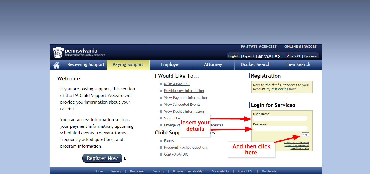Open View Payment Information link
This screenshot has height=174, width=370.
(x=185, y=98)
